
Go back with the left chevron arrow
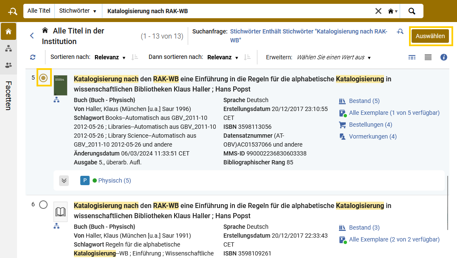click(x=32, y=36)
